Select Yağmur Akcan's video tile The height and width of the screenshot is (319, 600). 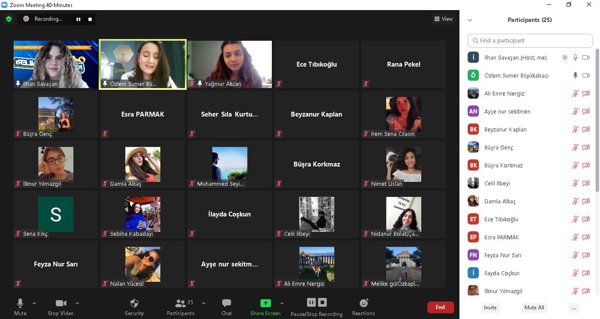click(230, 64)
